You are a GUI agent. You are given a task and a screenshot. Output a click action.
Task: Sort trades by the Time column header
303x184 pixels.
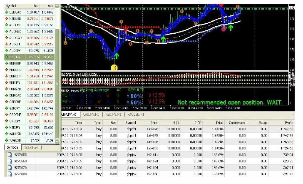(72, 122)
